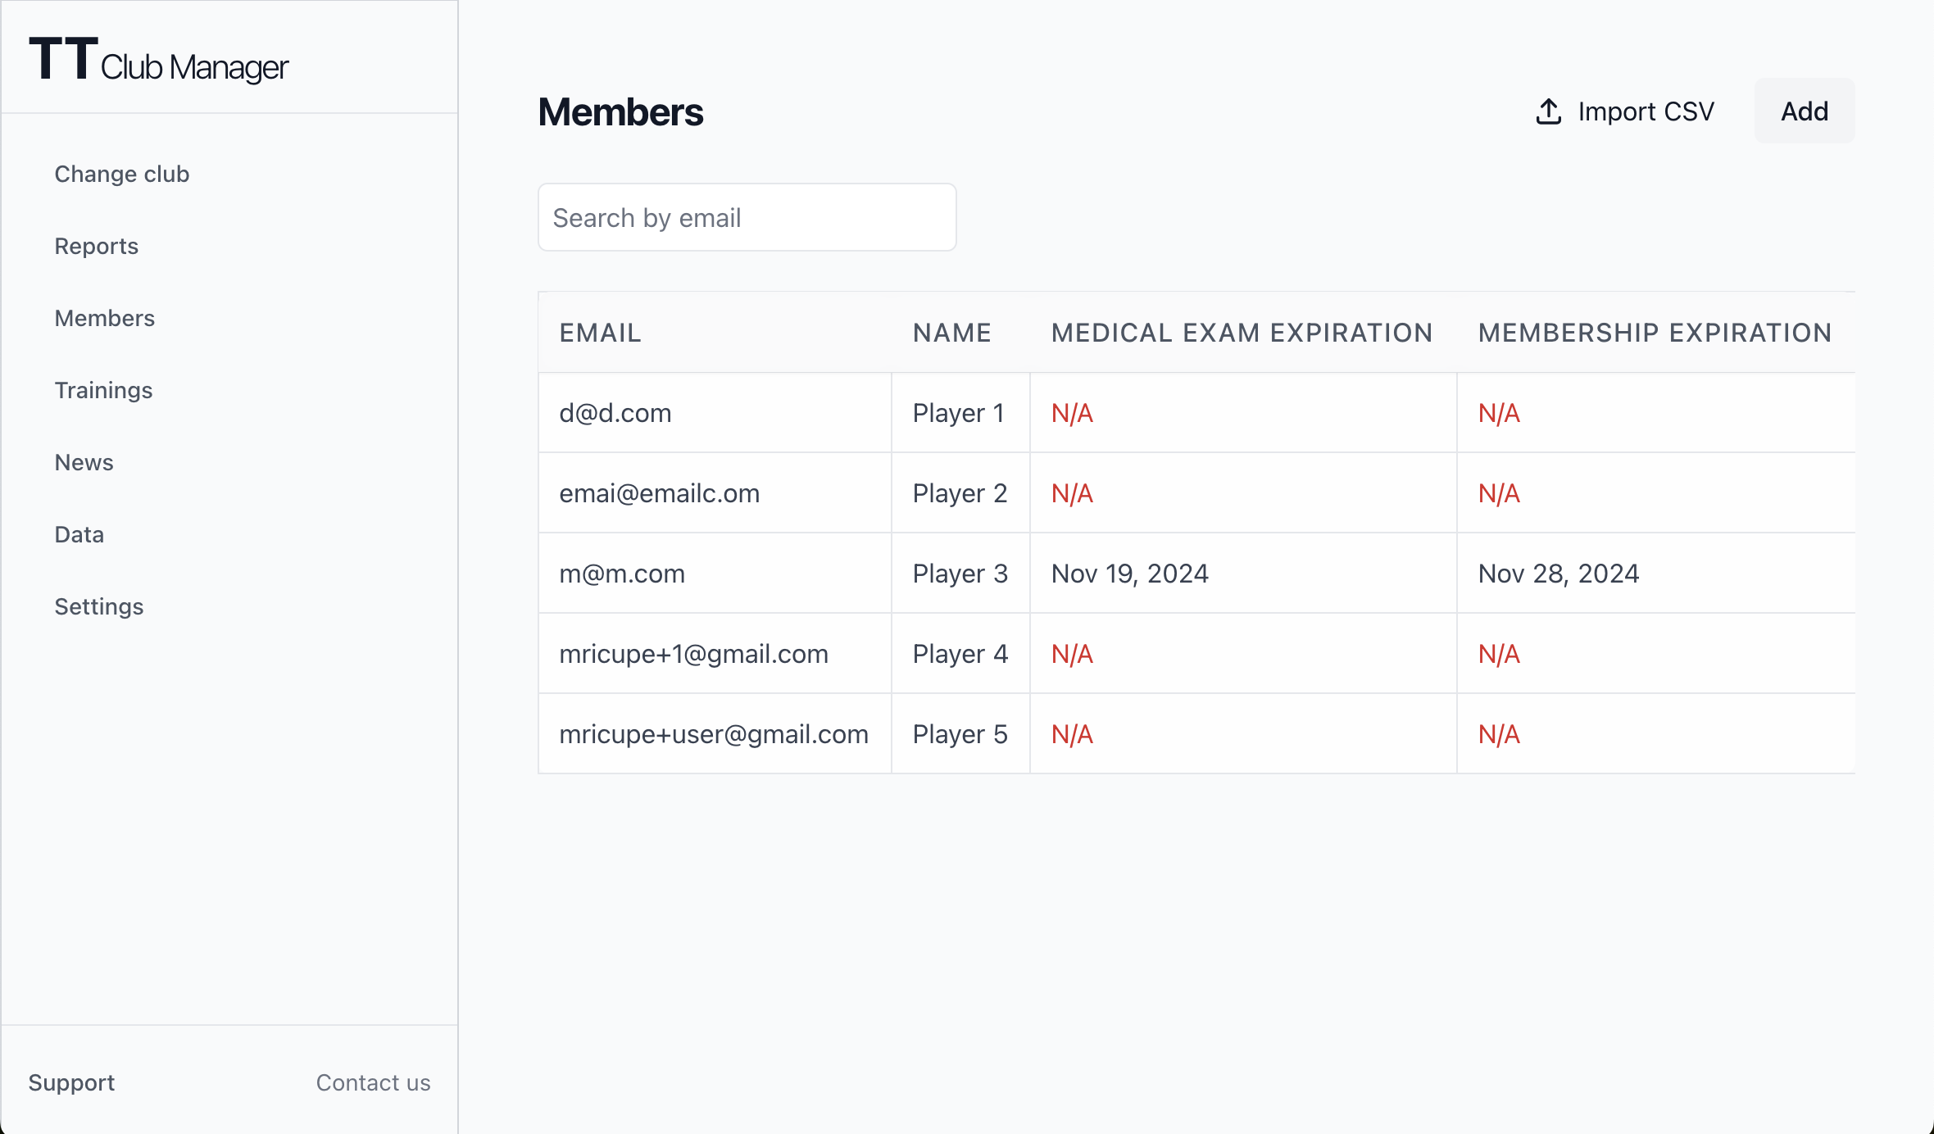
Task: Open Change club in sidebar
Action: coord(121,174)
